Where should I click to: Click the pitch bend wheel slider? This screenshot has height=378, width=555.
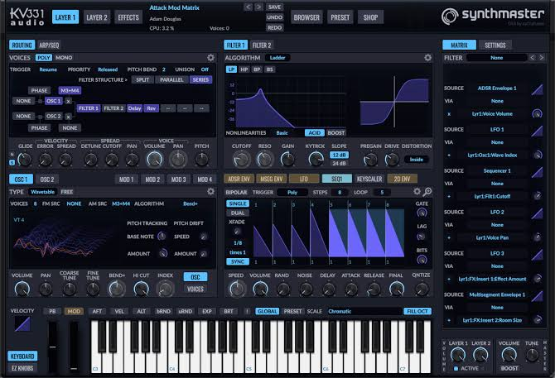coord(52,347)
